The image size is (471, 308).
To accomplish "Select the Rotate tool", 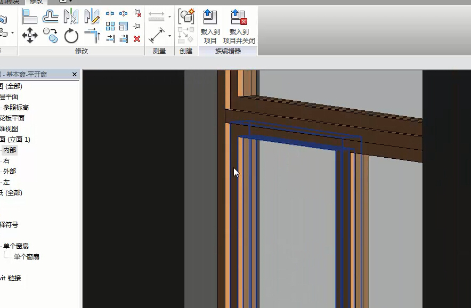I will pyautogui.click(x=71, y=36).
